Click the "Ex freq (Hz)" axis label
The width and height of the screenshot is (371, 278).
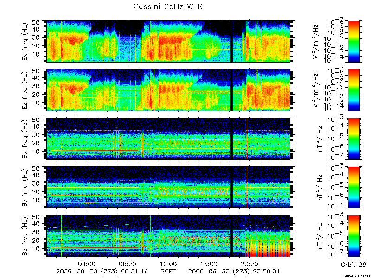pos(25,41)
